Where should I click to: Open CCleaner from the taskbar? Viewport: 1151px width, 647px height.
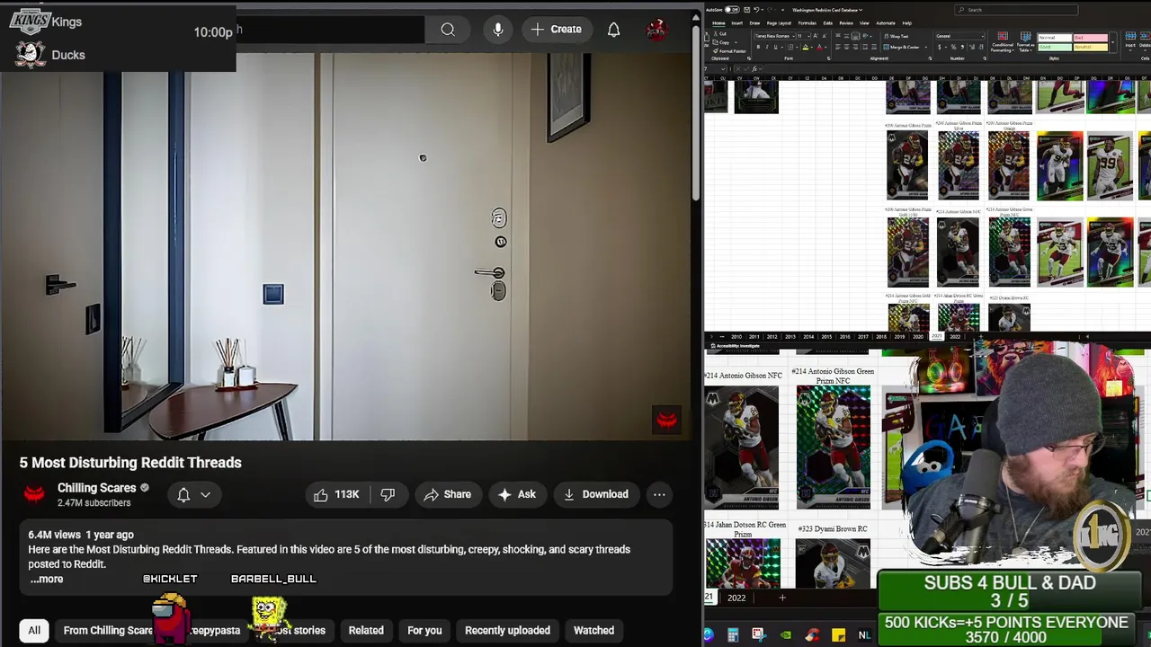813,635
